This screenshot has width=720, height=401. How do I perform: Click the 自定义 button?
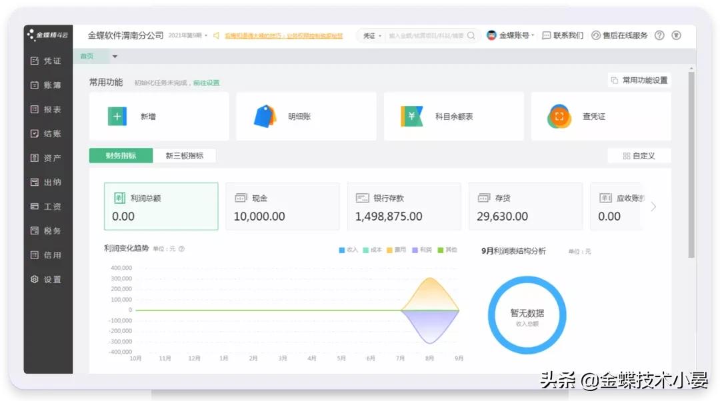point(640,155)
